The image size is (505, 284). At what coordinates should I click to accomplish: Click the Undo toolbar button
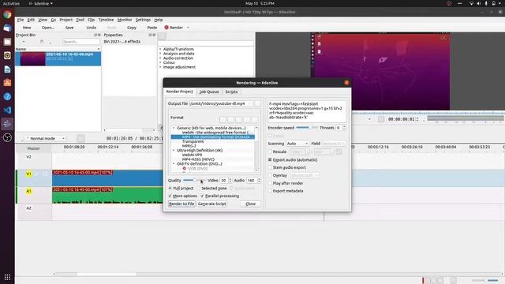click(x=92, y=28)
